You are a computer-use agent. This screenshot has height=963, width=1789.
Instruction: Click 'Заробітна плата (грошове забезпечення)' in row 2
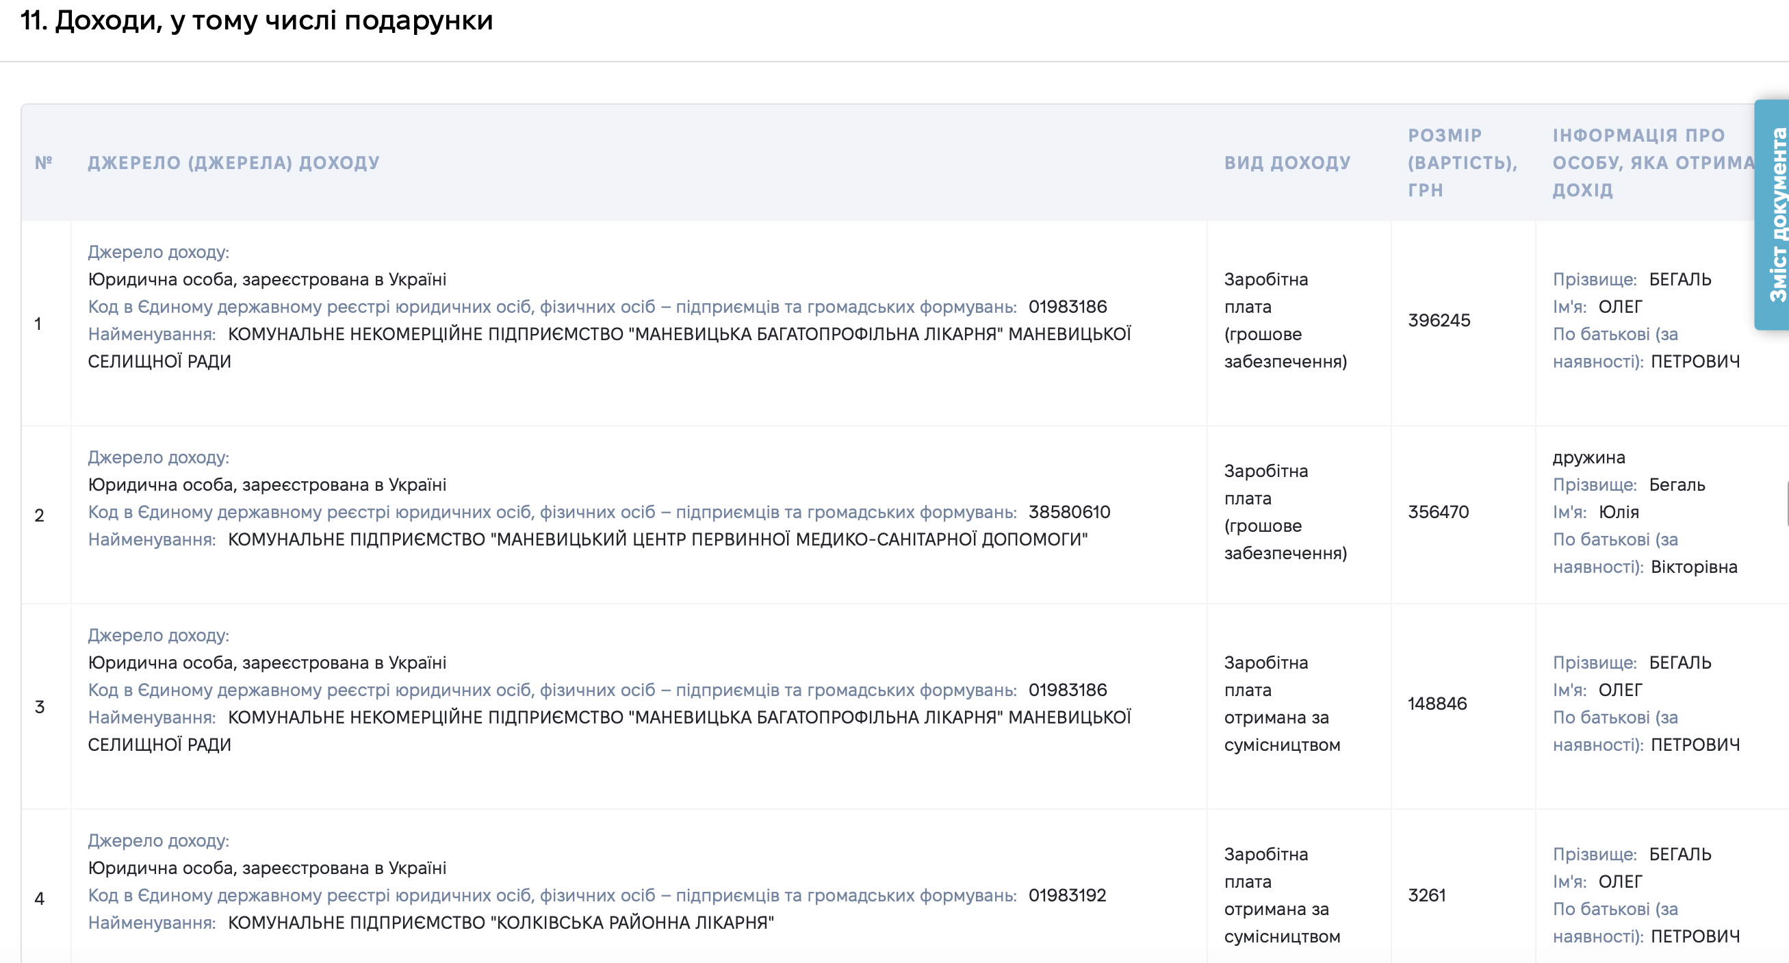pos(1285,512)
